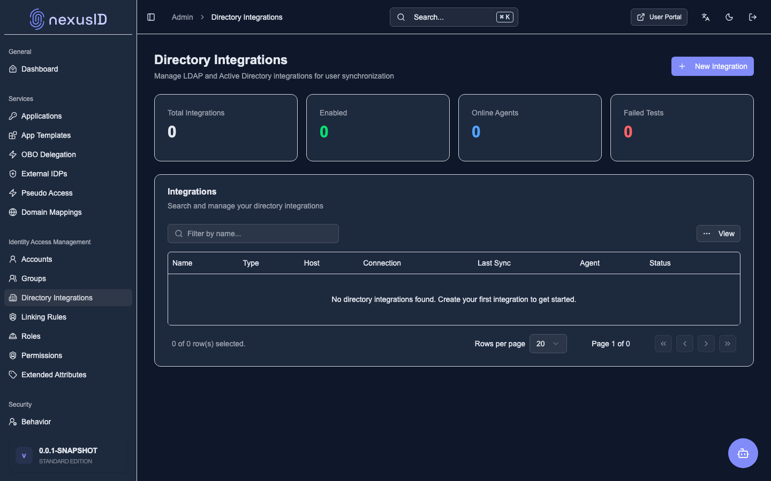Click the OBO Delegation lightning icon
The image size is (771, 481).
[x=13, y=154]
